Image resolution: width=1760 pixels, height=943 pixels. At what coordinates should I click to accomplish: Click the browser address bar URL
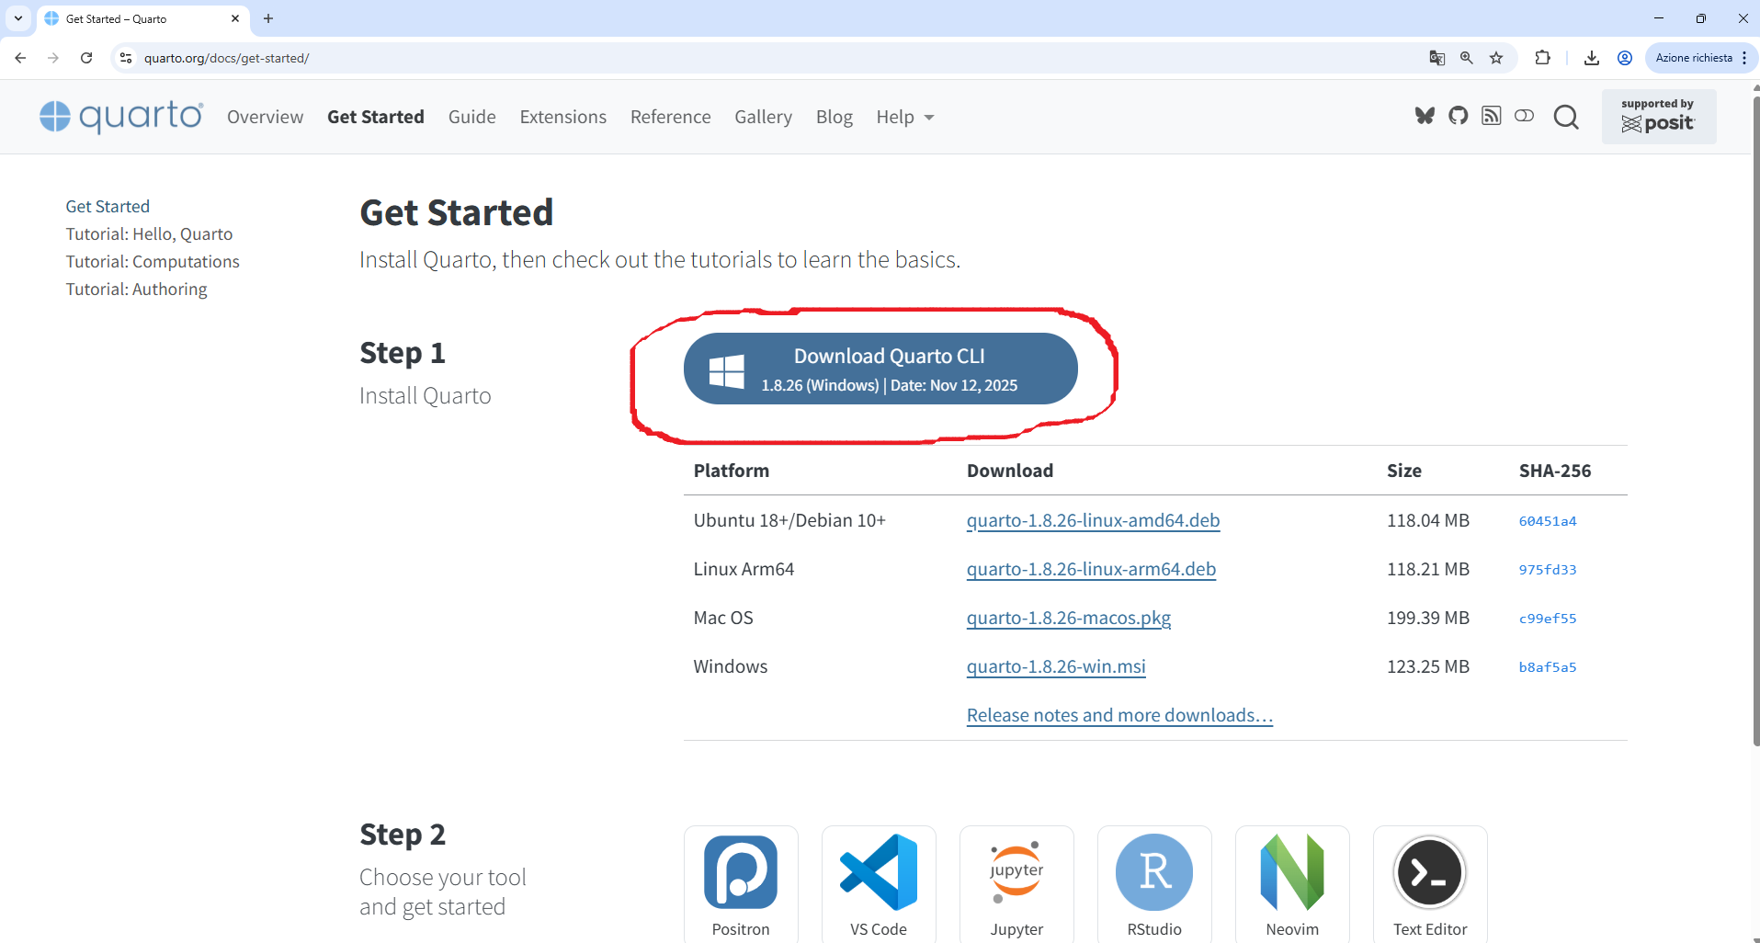[226, 58]
